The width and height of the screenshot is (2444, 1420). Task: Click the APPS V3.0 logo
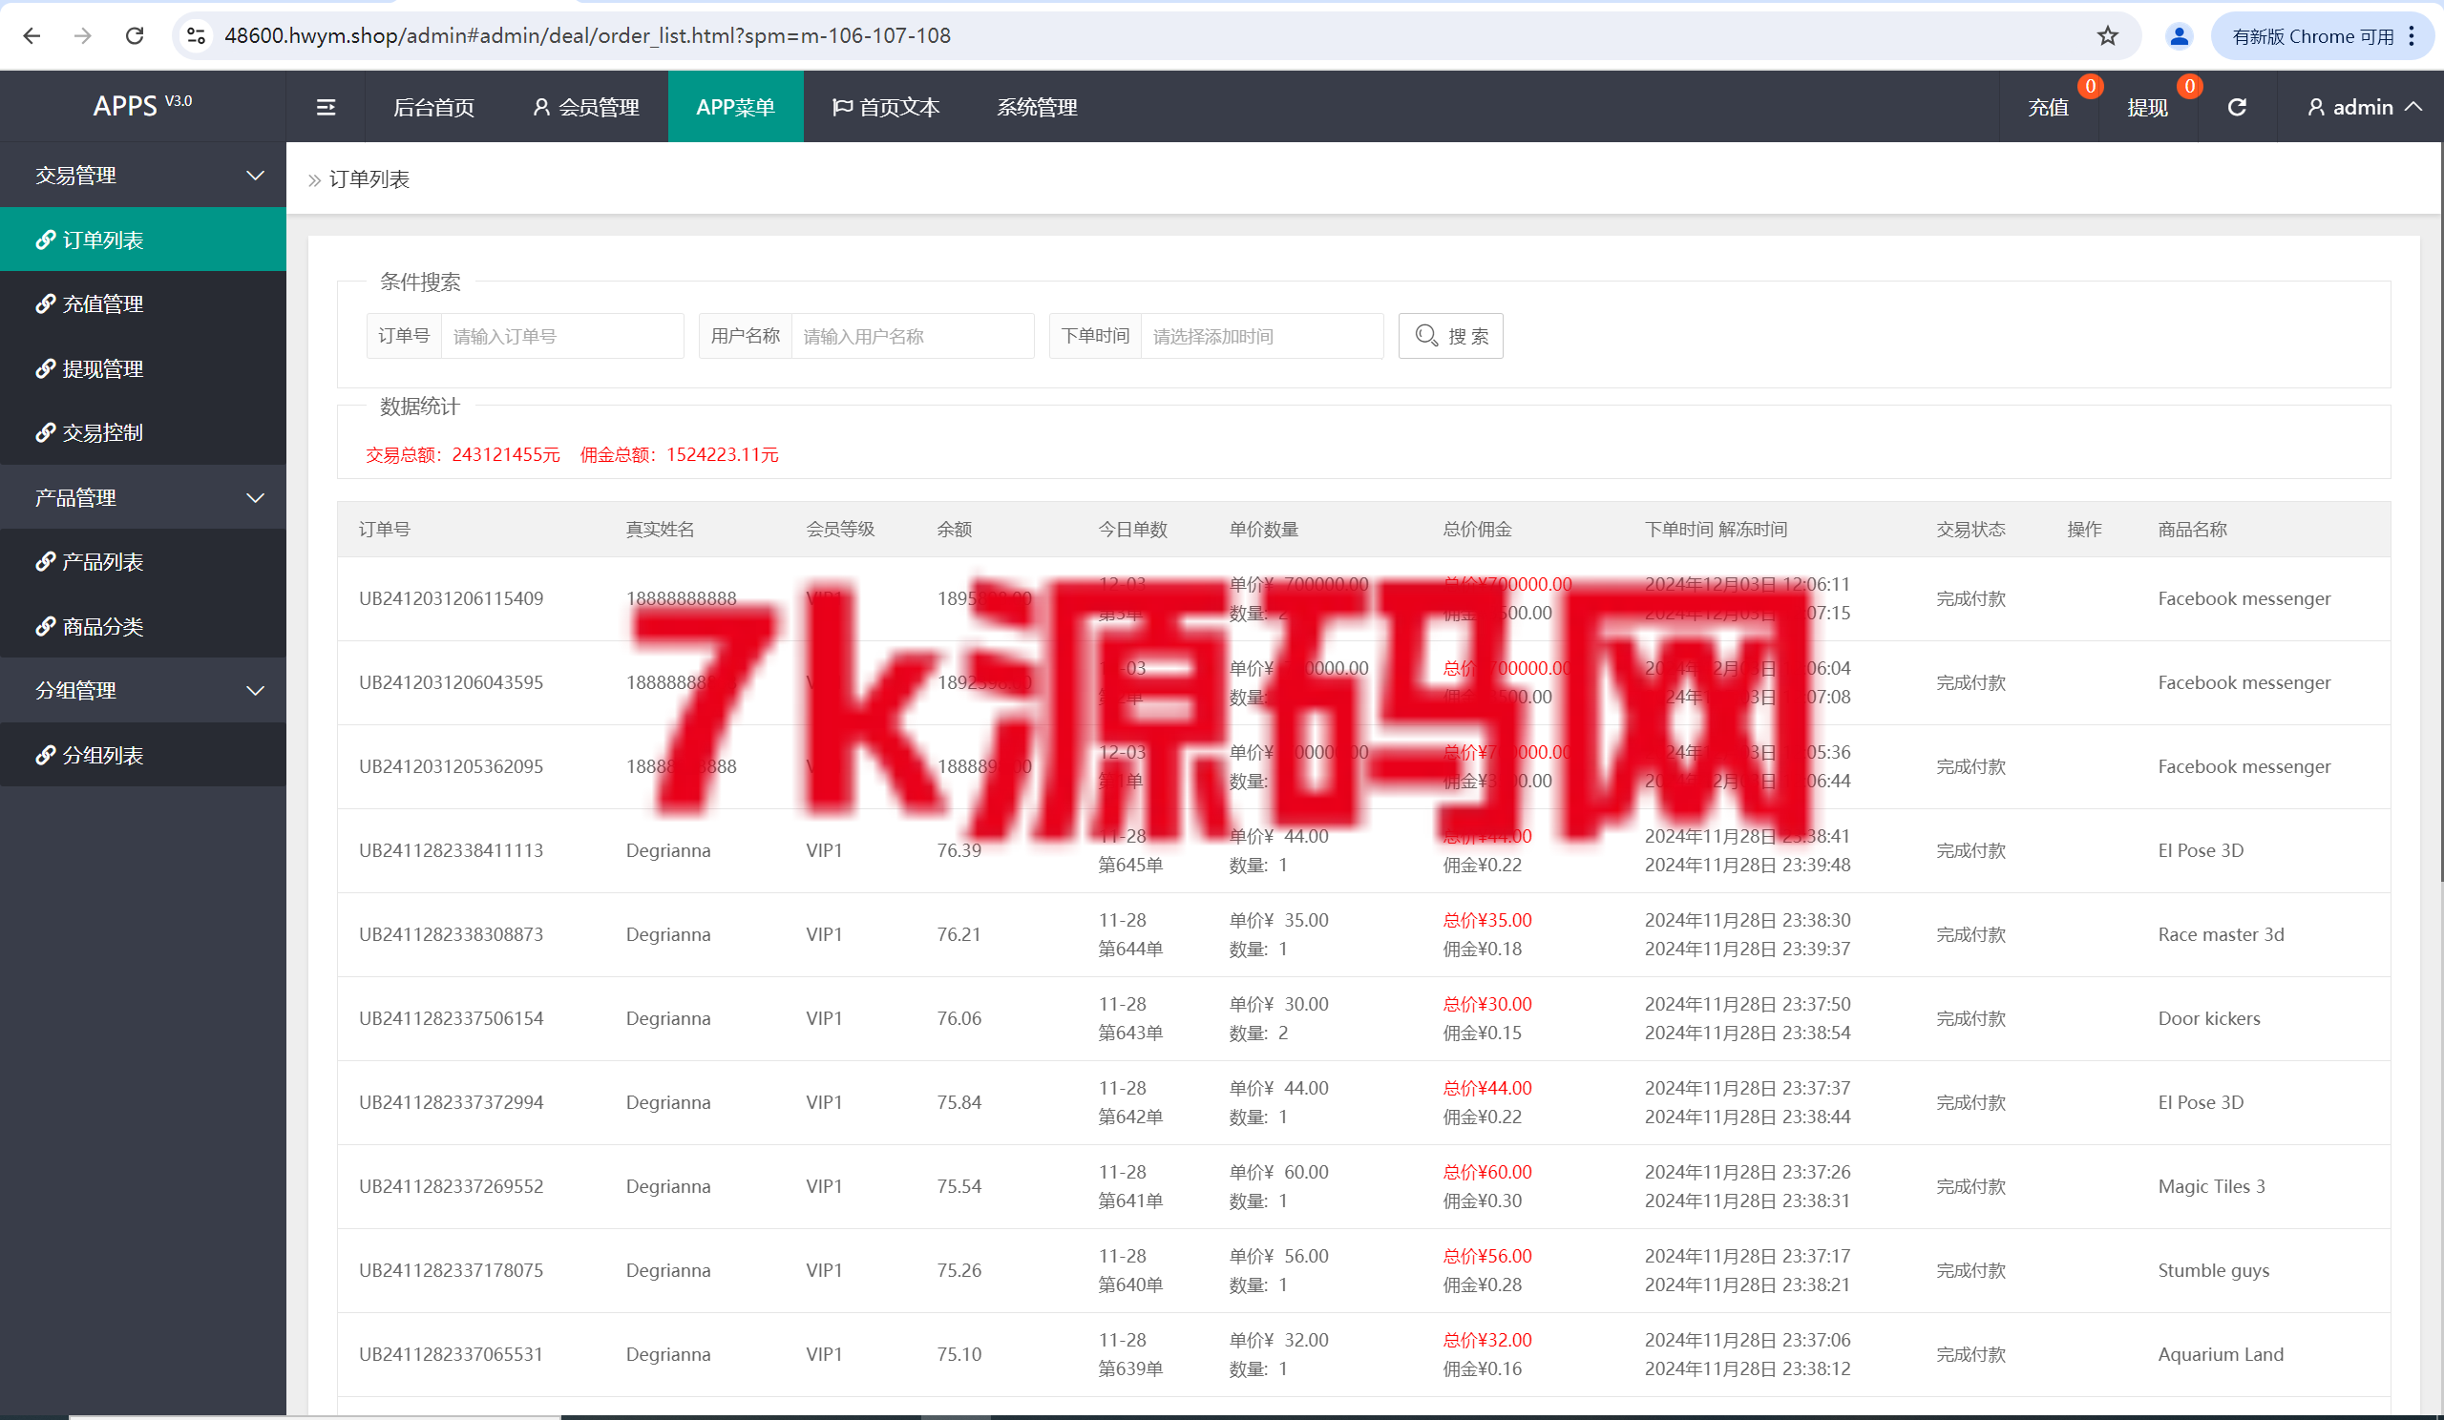142,105
